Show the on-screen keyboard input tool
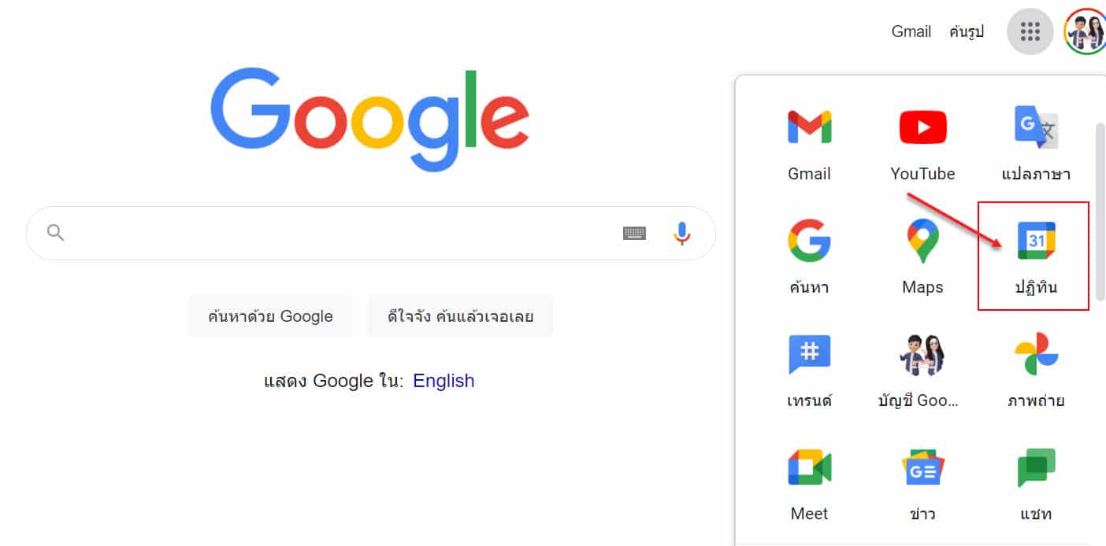 634,233
